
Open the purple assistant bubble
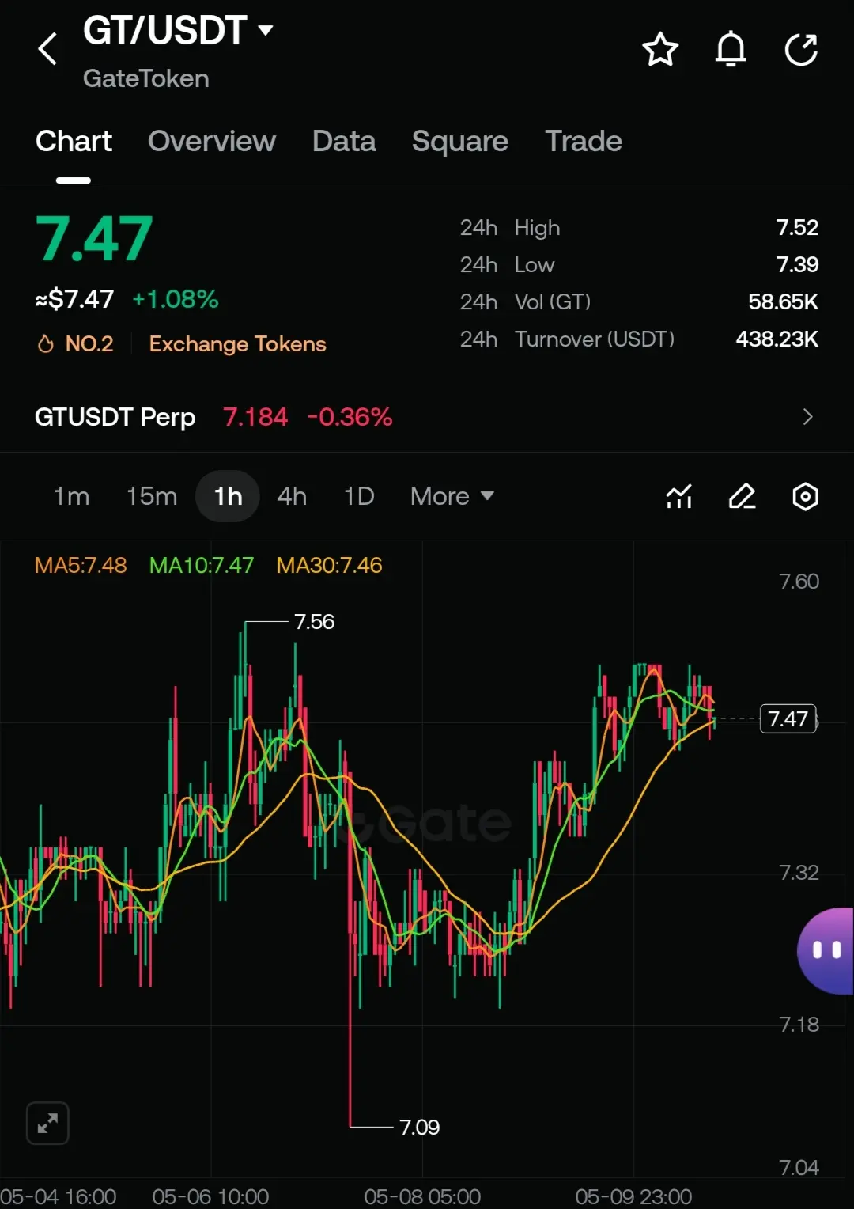826,950
